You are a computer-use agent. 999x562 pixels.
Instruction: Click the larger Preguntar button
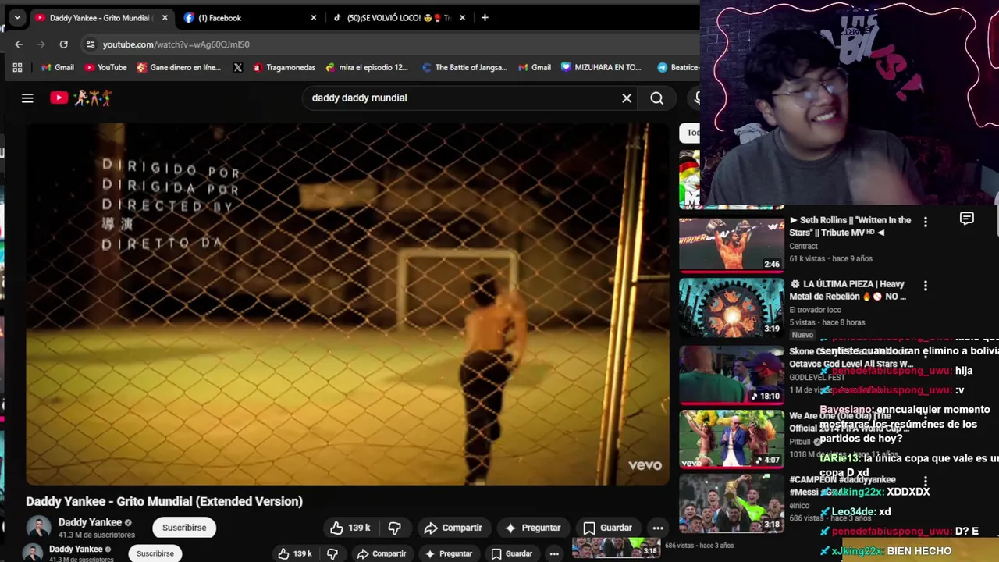click(x=533, y=528)
